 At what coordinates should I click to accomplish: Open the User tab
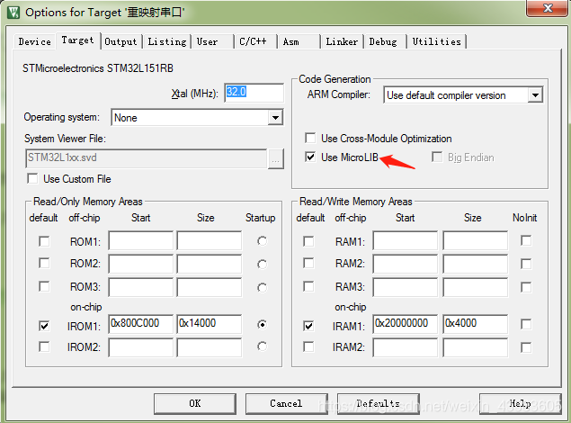pyautogui.click(x=212, y=42)
